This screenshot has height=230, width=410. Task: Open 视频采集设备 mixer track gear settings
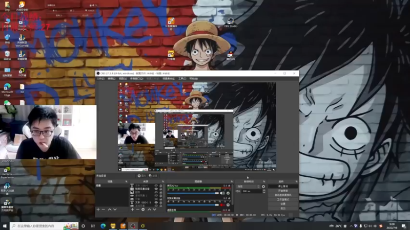tap(228, 205)
